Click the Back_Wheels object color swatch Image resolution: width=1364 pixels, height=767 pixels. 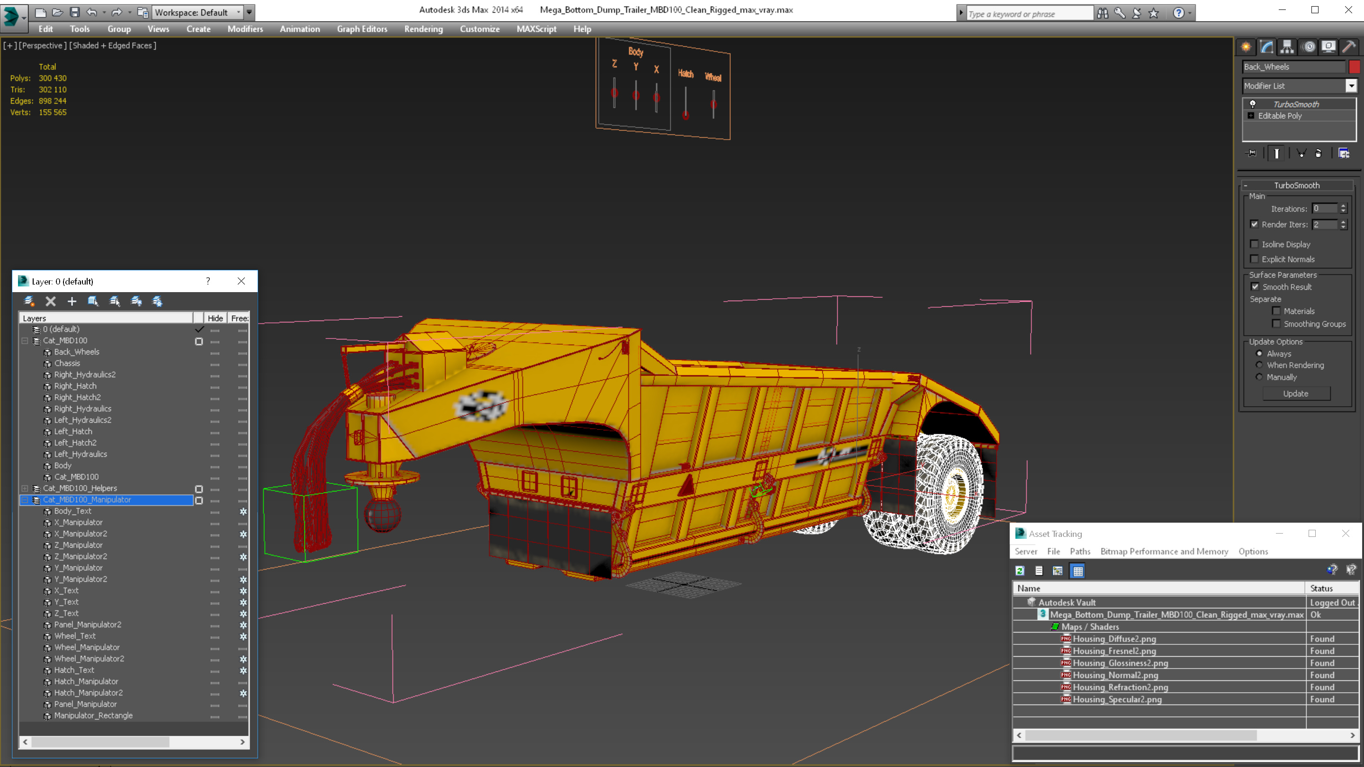[x=1355, y=67]
